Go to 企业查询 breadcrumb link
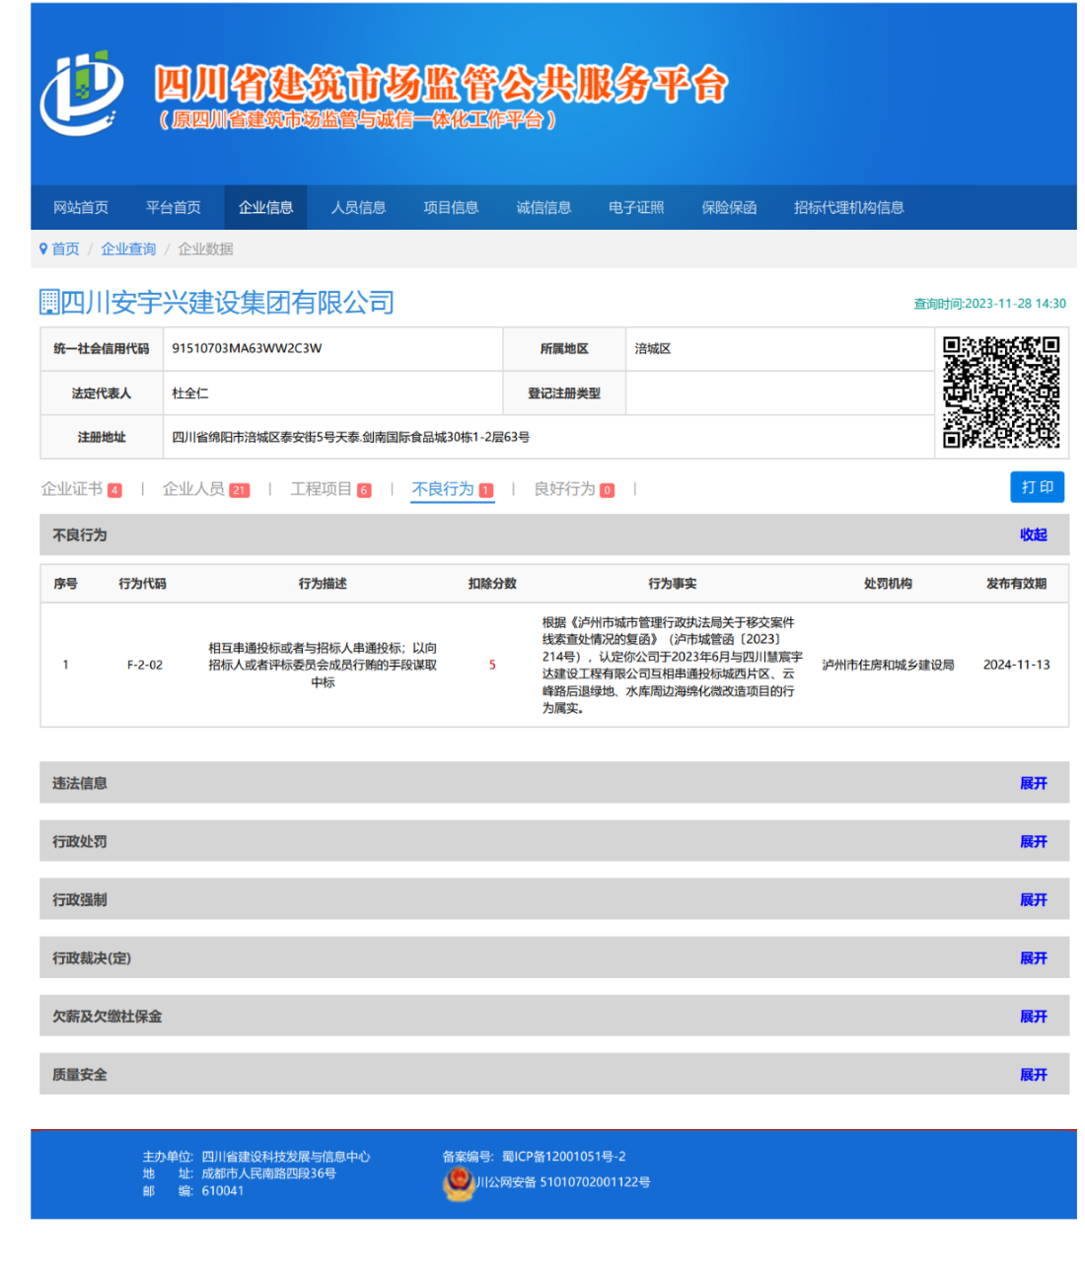Viewport: 1085px width, 1272px height. click(x=128, y=248)
